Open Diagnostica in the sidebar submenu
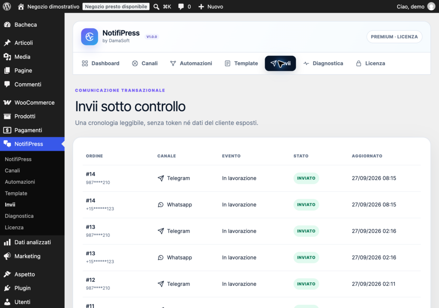This screenshot has height=308, width=439. [19, 216]
